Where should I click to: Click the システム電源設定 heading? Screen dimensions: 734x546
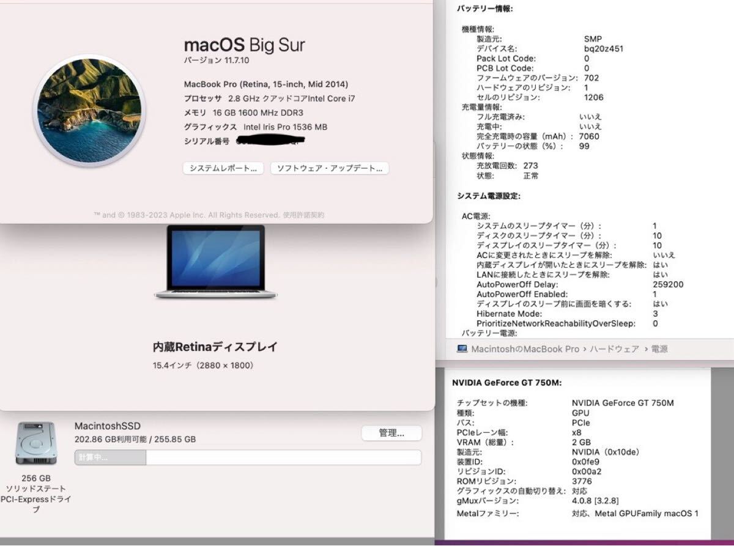489,196
